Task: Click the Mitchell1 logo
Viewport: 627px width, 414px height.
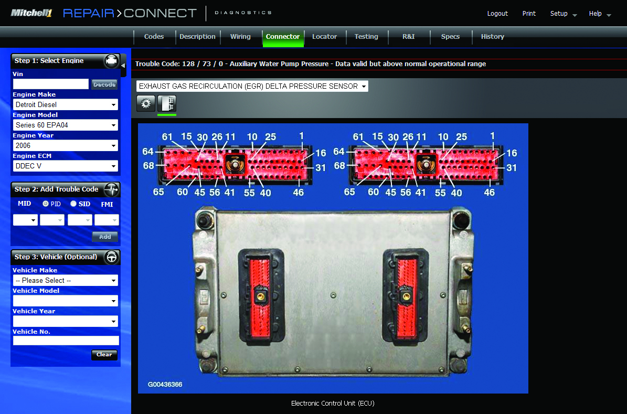Action: click(x=30, y=13)
